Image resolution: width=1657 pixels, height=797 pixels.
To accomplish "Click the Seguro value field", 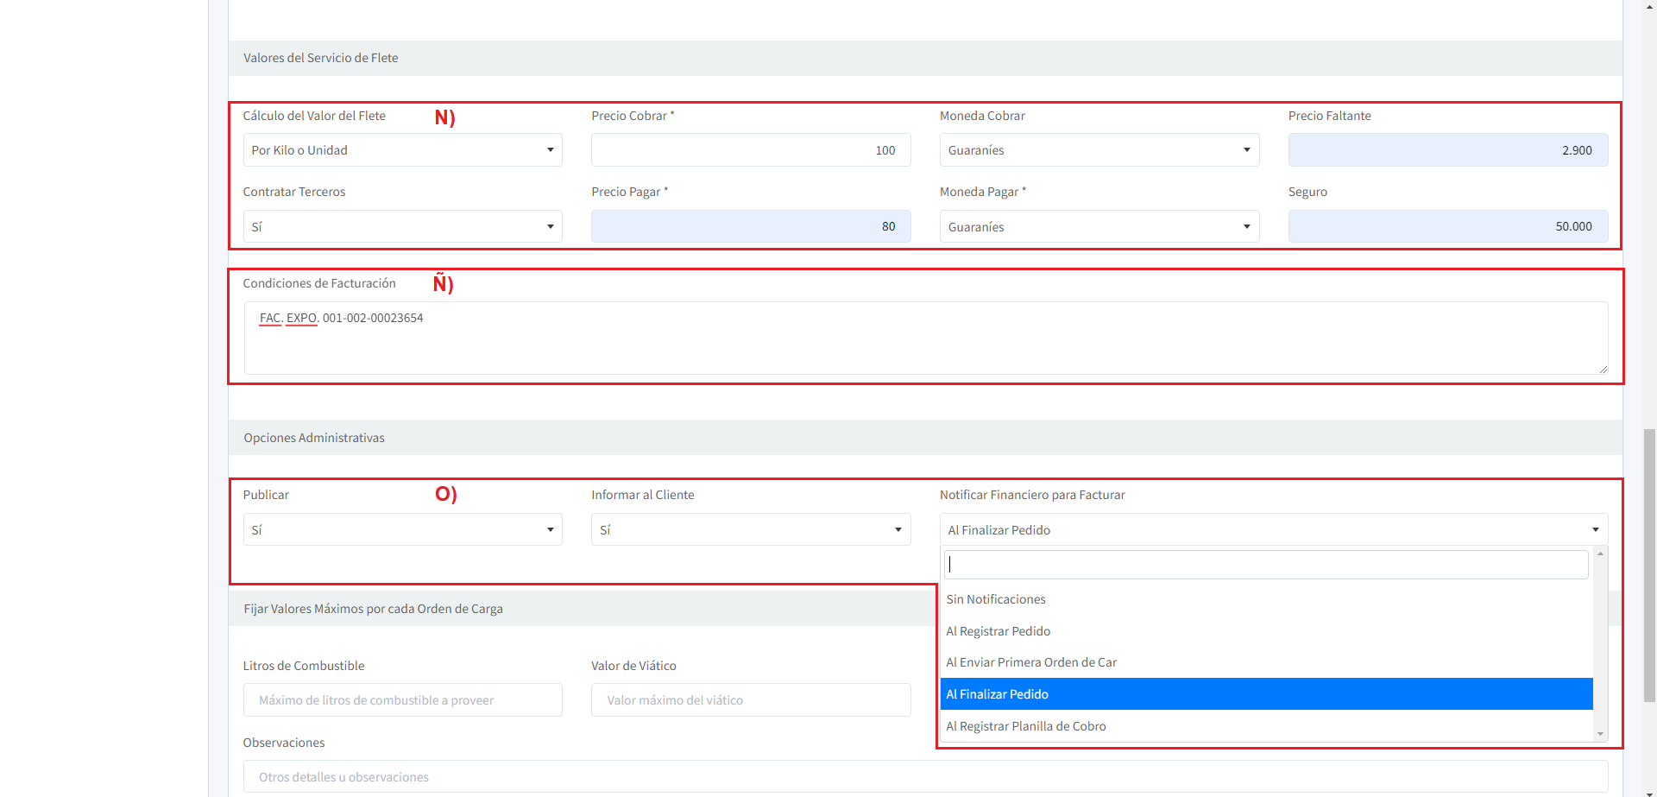I will [1447, 227].
